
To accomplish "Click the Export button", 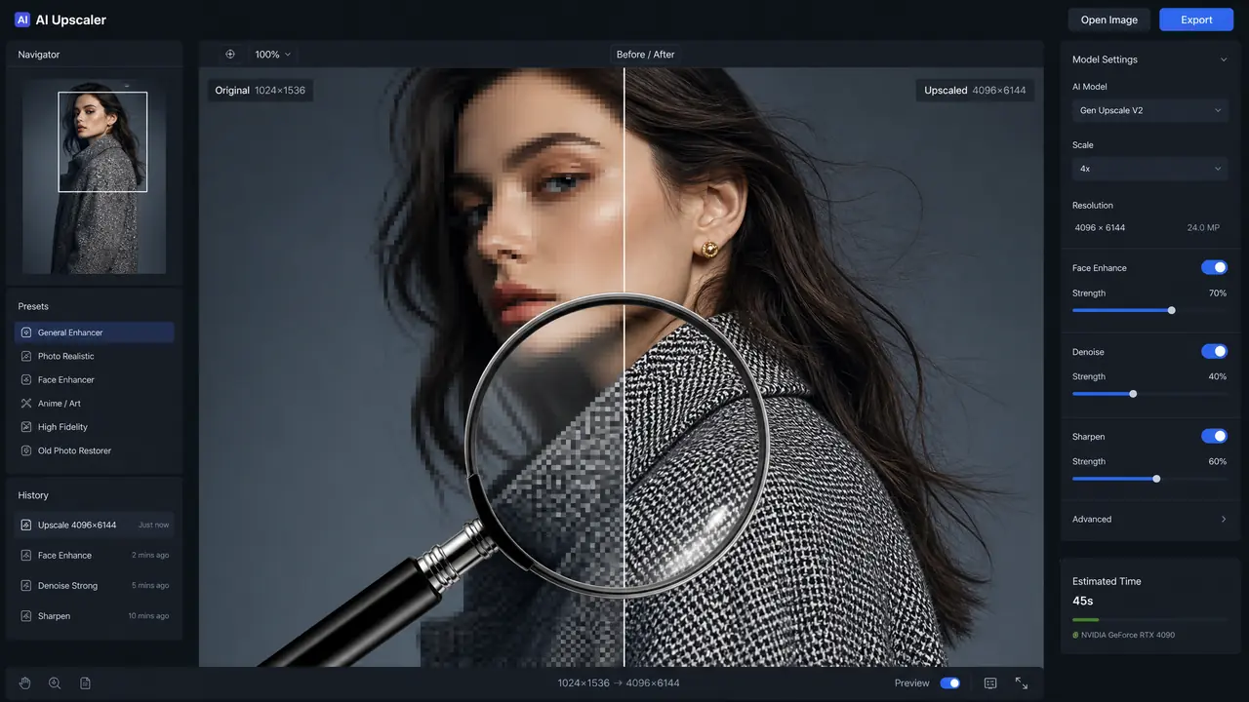I will tap(1196, 19).
